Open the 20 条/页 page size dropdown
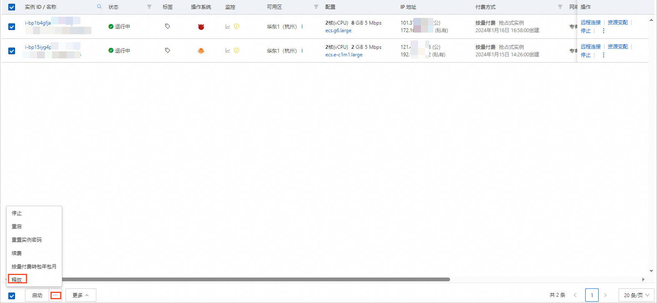Viewport: 657px width, 303px height. (x=637, y=295)
